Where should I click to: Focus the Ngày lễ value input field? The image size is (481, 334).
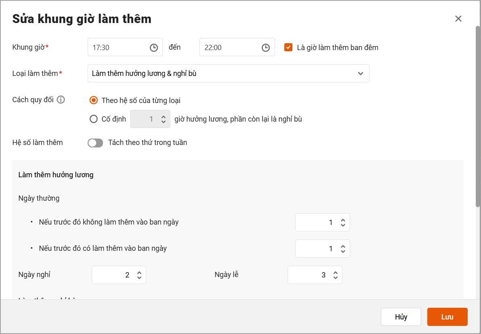[x=315, y=275]
